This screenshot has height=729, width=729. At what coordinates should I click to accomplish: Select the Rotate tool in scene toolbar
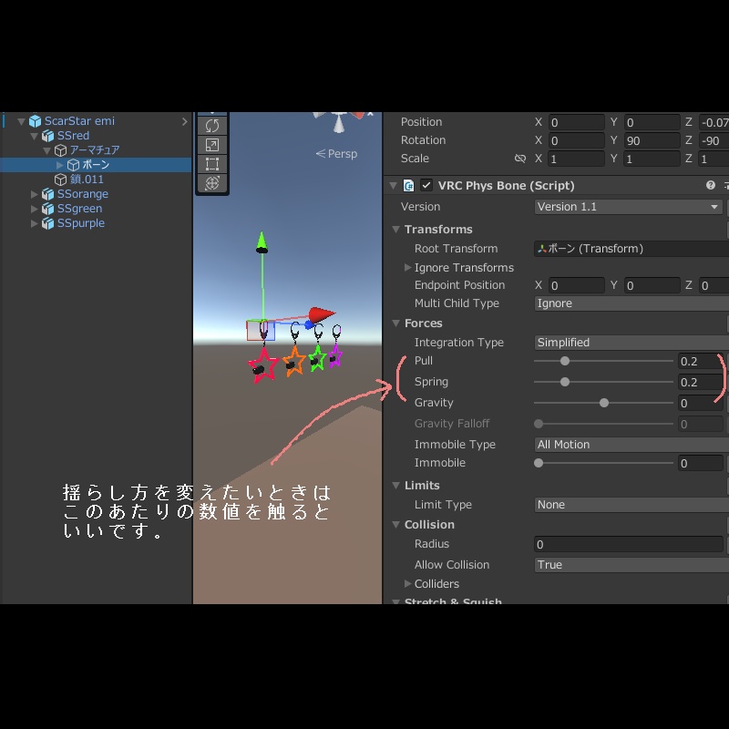point(212,126)
